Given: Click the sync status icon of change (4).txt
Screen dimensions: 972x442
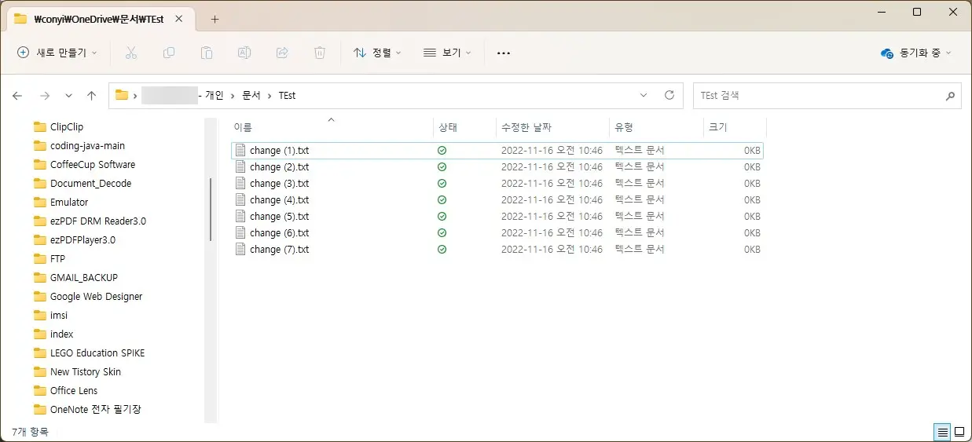Looking at the screenshot, I should (x=442, y=199).
